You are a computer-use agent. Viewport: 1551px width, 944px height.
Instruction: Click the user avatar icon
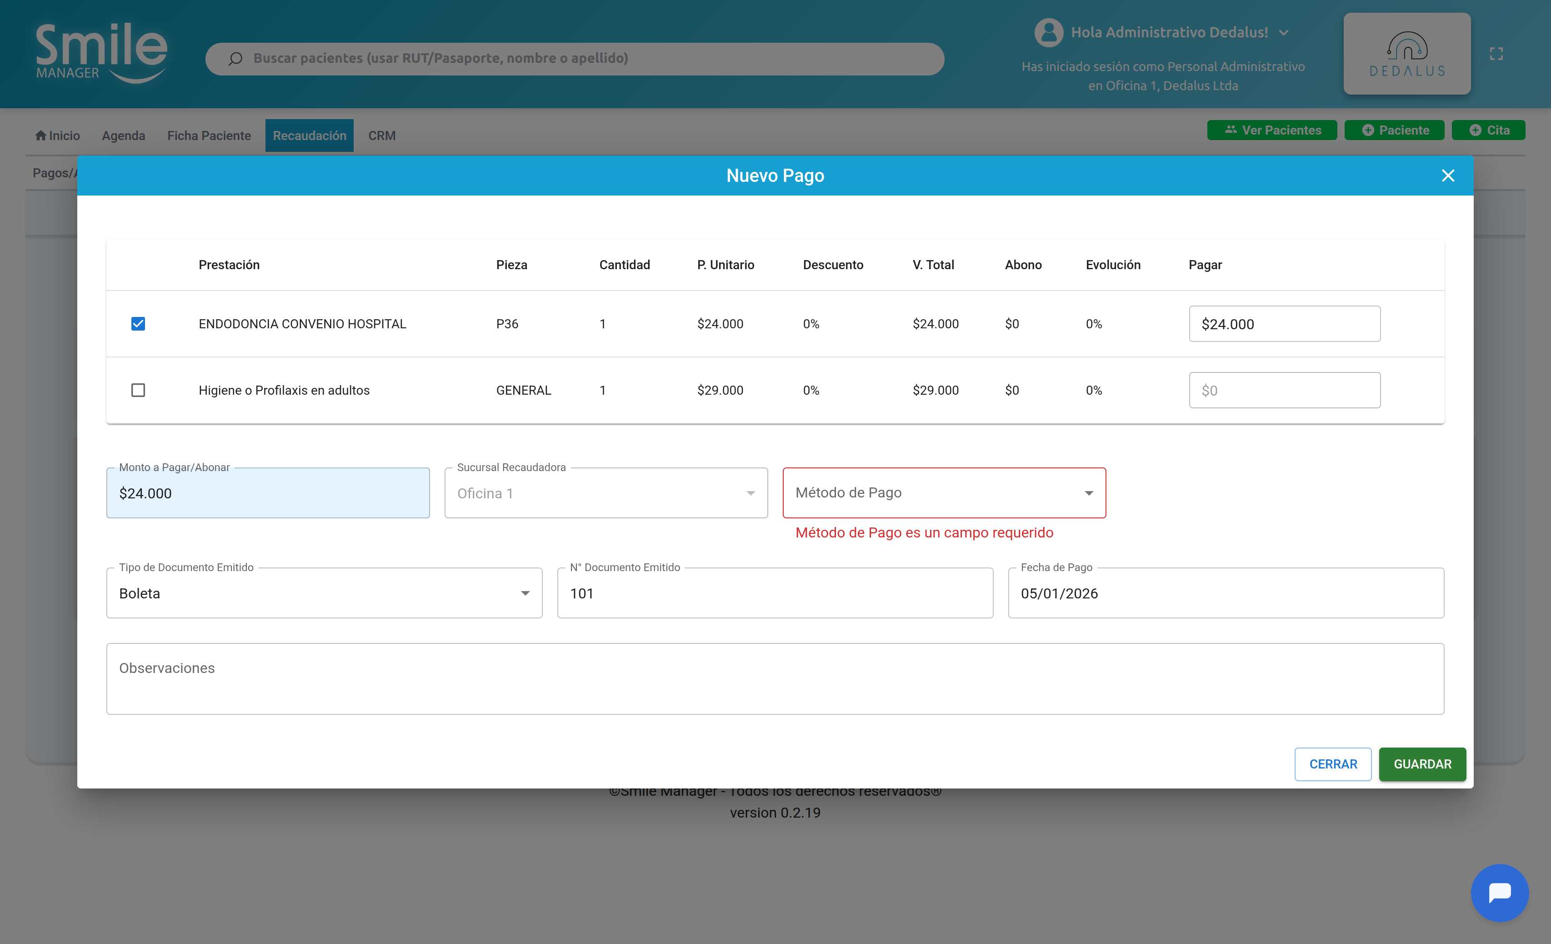(x=1048, y=32)
